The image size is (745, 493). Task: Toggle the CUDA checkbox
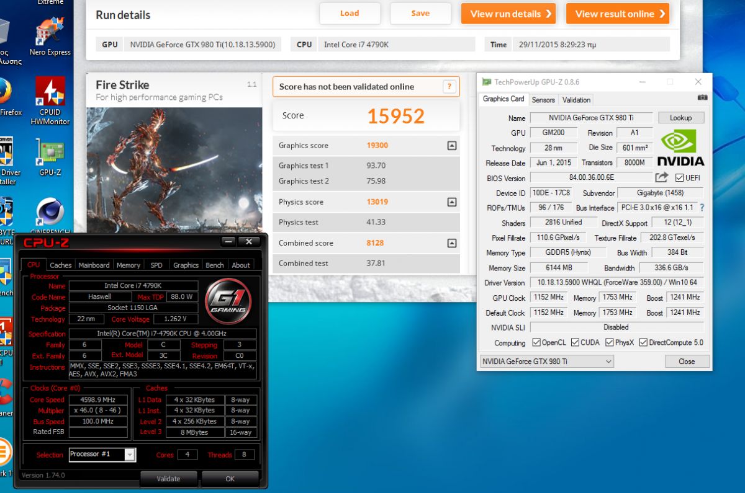click(x=575, y=342)
